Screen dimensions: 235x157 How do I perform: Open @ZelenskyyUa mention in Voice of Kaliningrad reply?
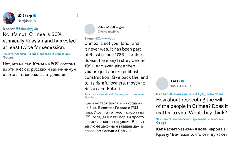[x=105, y=39]
